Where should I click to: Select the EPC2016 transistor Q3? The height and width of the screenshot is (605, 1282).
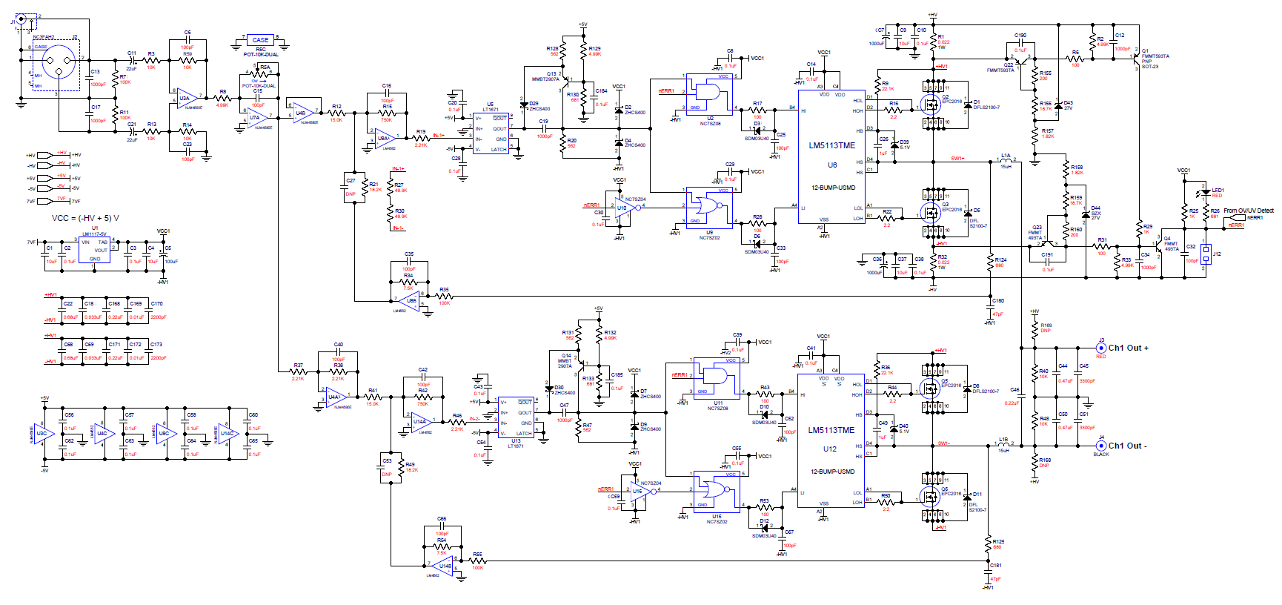tap(930, 214)
